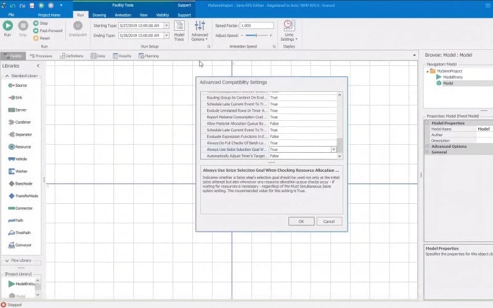
Task: Open the Advanced Options menu
Action: (x=200, y=31)
